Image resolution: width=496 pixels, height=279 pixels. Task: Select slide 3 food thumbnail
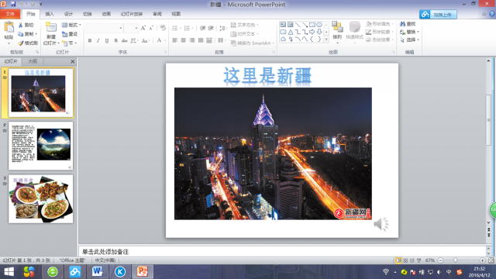[41, 199]
